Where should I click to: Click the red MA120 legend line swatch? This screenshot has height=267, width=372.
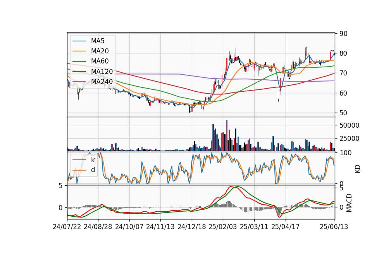(x=79, y=71)
